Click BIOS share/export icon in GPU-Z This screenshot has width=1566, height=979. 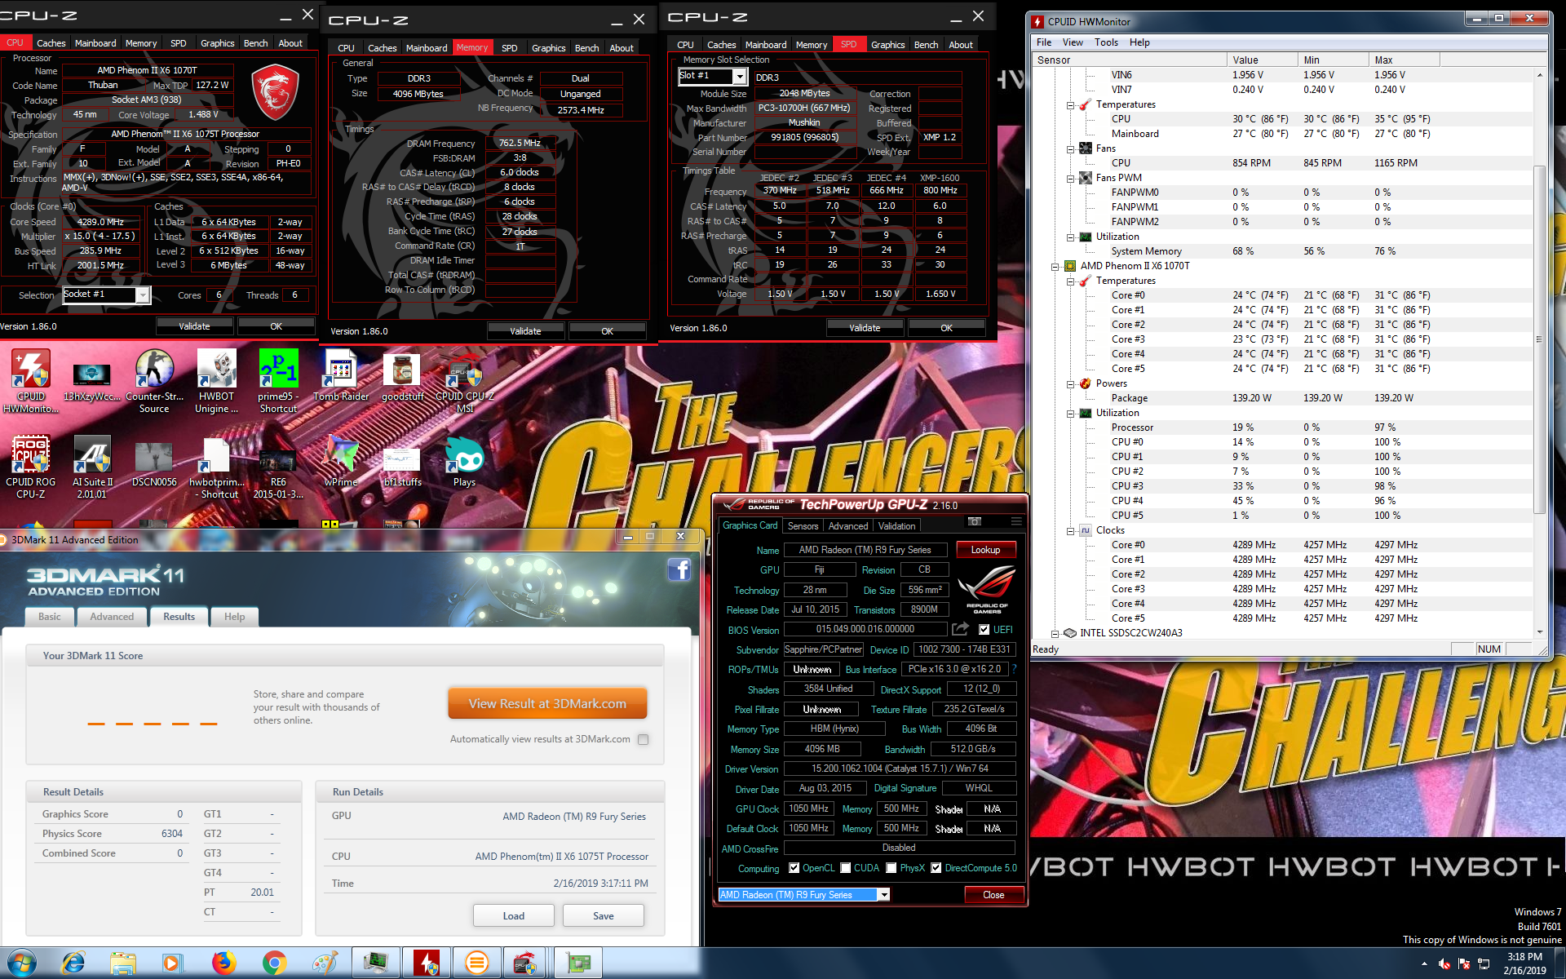(x=961, y=629)
